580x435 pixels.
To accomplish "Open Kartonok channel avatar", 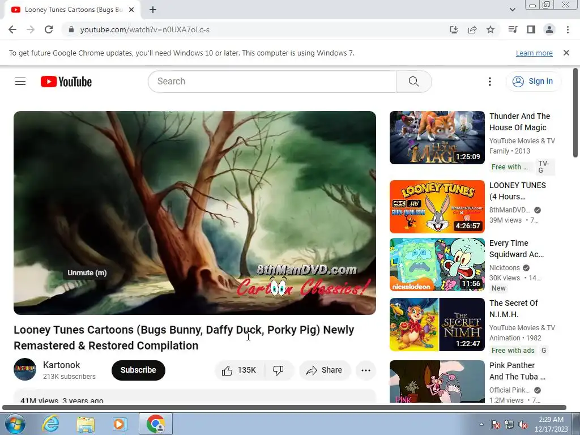I will click(25, 369).
